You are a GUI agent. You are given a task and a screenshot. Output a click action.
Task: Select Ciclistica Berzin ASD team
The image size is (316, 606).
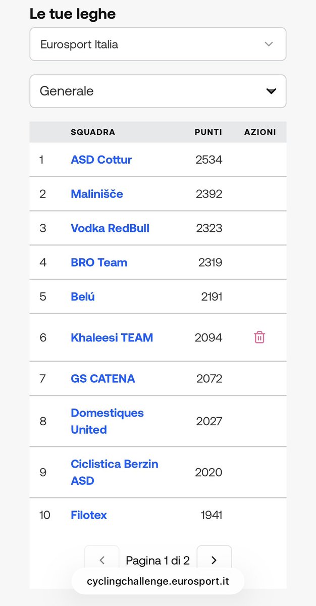coord(115,472)
